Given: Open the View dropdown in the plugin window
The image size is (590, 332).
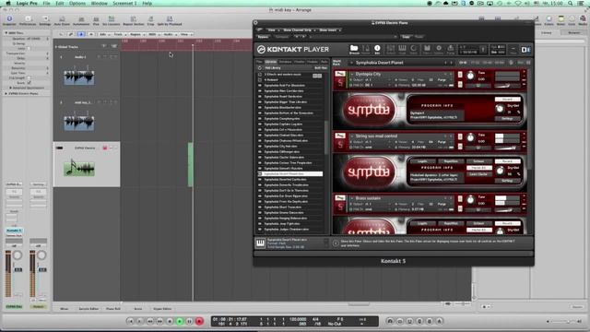Looking at the screenshot, I should point(273,30).
